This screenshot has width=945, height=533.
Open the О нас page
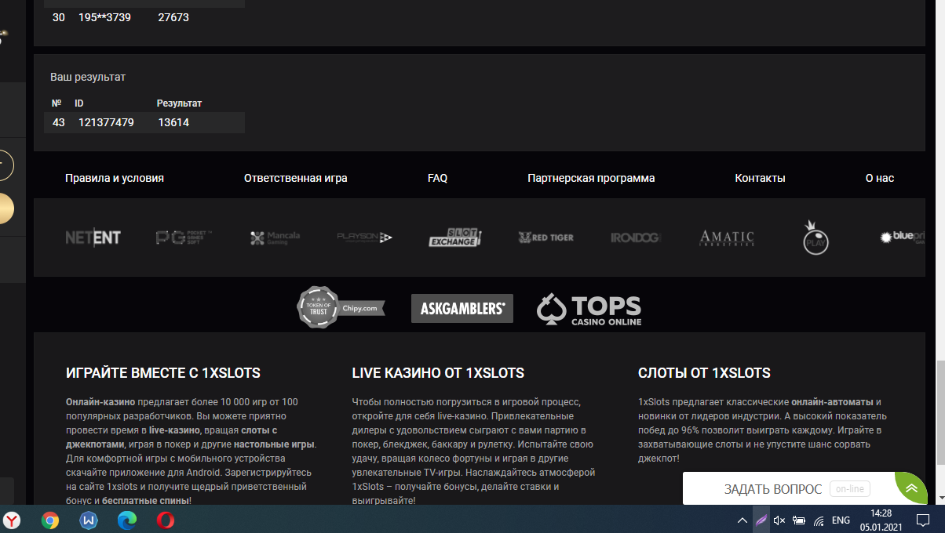(880, 178)
